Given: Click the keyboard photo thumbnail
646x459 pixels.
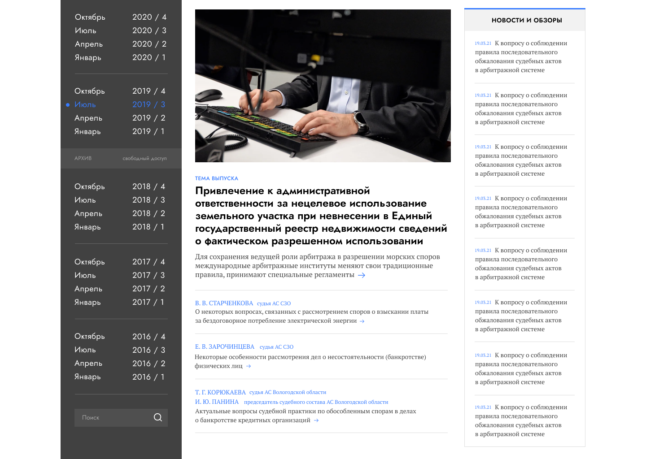Looking at the screenshot, I should click(x=323, y=86).
